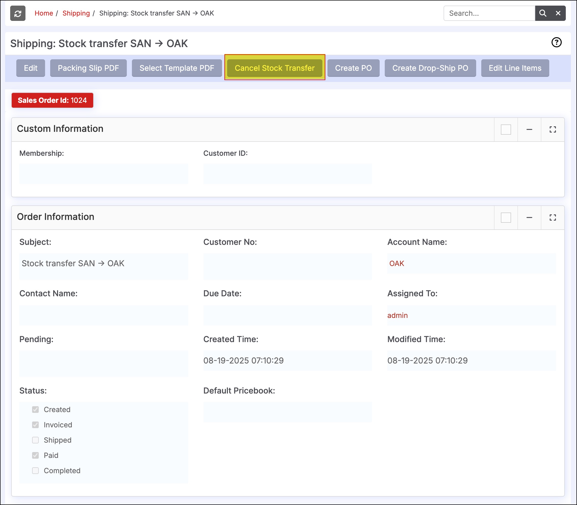Click Create Drop-Ship PO button
577x505 pixels.
[430, 68]
